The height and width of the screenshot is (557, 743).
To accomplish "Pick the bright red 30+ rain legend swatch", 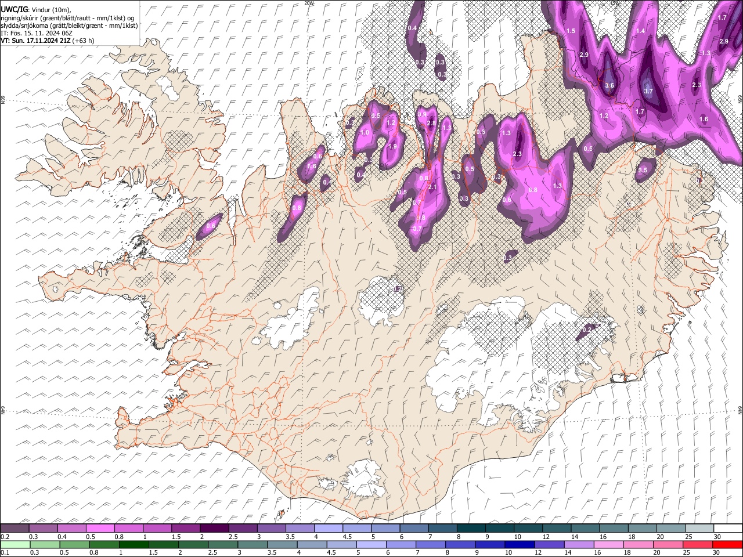I will point(727,544).
